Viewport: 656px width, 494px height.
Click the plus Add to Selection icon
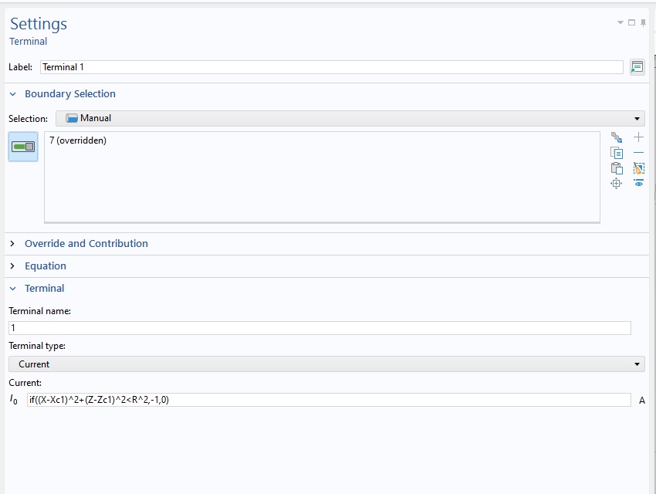[x=638, y=137]
